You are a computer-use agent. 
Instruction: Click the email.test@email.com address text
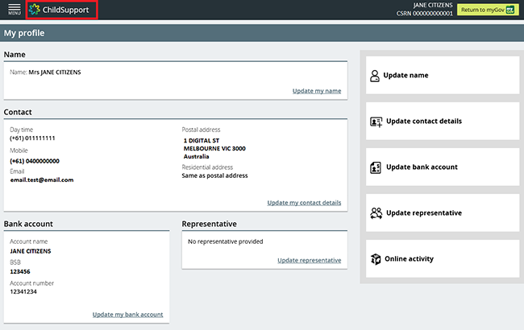[x=41, y=180]
